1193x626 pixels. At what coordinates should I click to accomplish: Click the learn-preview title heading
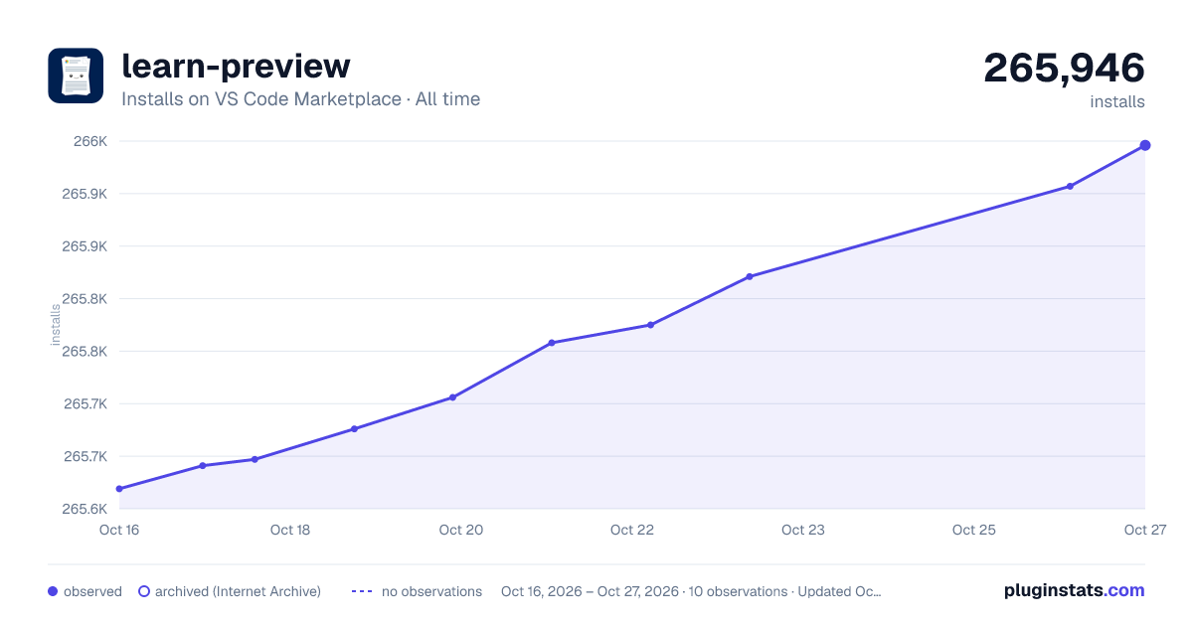pos(236,66)
